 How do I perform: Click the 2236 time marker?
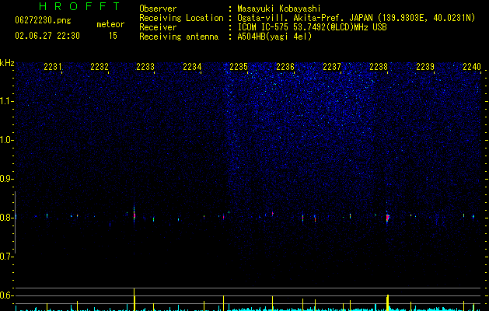(x=285, y=67)
